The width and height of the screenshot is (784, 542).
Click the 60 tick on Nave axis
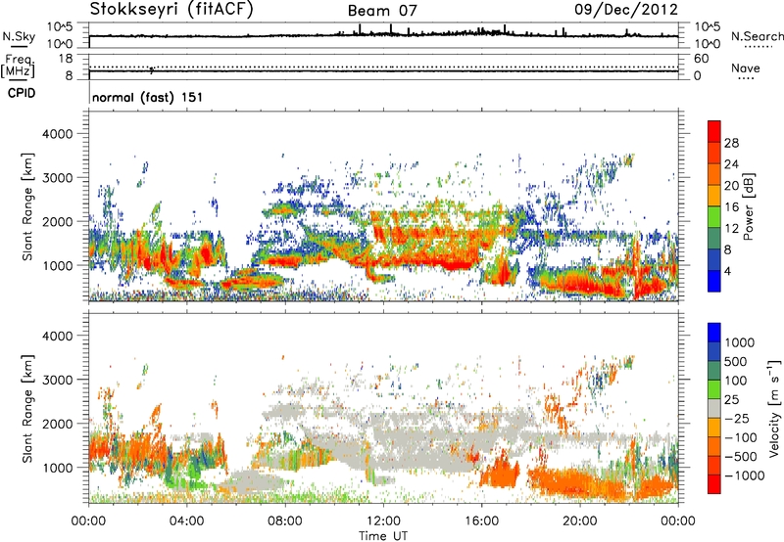click(701, 59)
